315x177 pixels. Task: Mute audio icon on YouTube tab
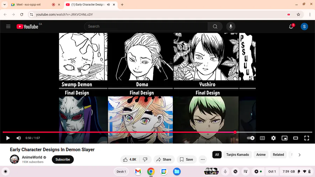click(x=108, y=5)
